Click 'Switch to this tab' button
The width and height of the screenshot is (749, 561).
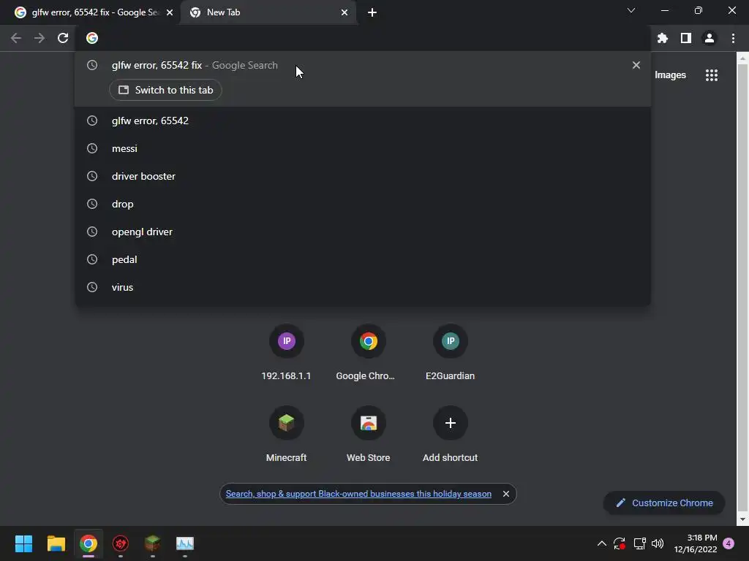pyautogui.click(x=165, y=90)
